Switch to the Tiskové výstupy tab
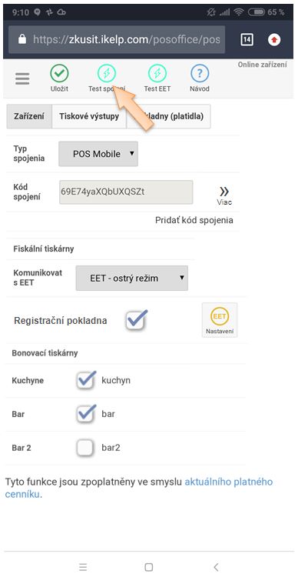The image size is (298, 584). coord(89,116)
